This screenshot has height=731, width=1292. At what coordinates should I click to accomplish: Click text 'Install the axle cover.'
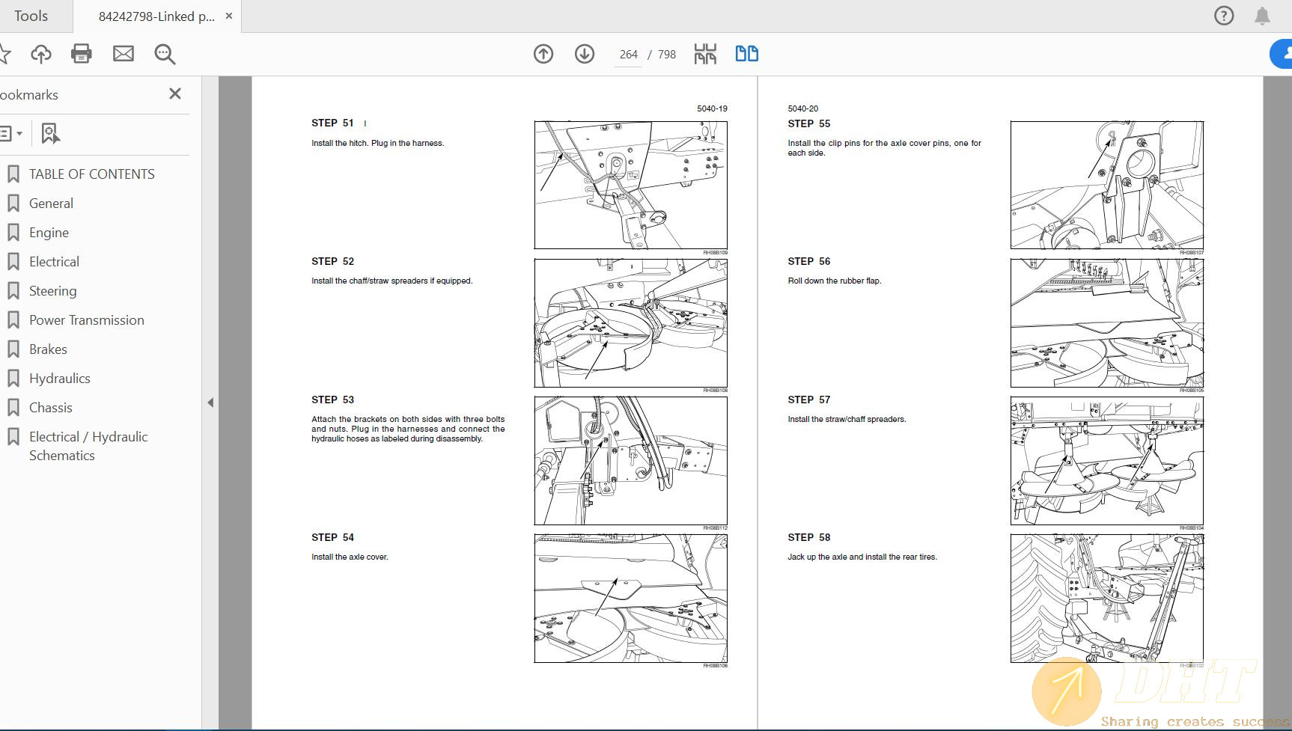[x=350, y=557]
